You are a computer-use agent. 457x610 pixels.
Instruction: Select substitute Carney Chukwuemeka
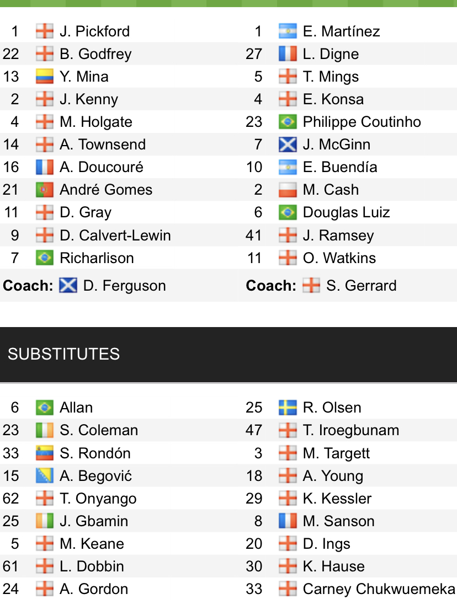pyautogui.click(x=379, y=589)
